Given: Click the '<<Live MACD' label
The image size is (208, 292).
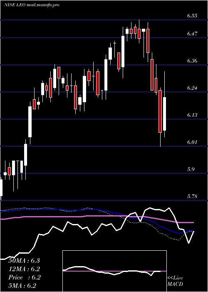Looking at the screenshot, I should (175, 281).
